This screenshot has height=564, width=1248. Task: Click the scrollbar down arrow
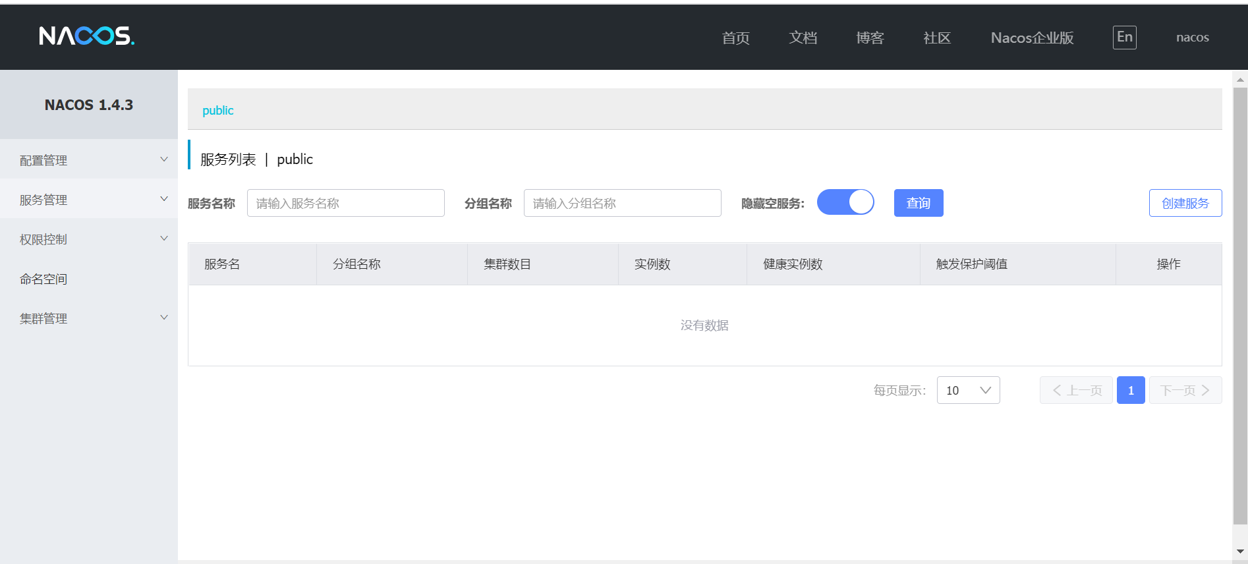point(1240,551)
